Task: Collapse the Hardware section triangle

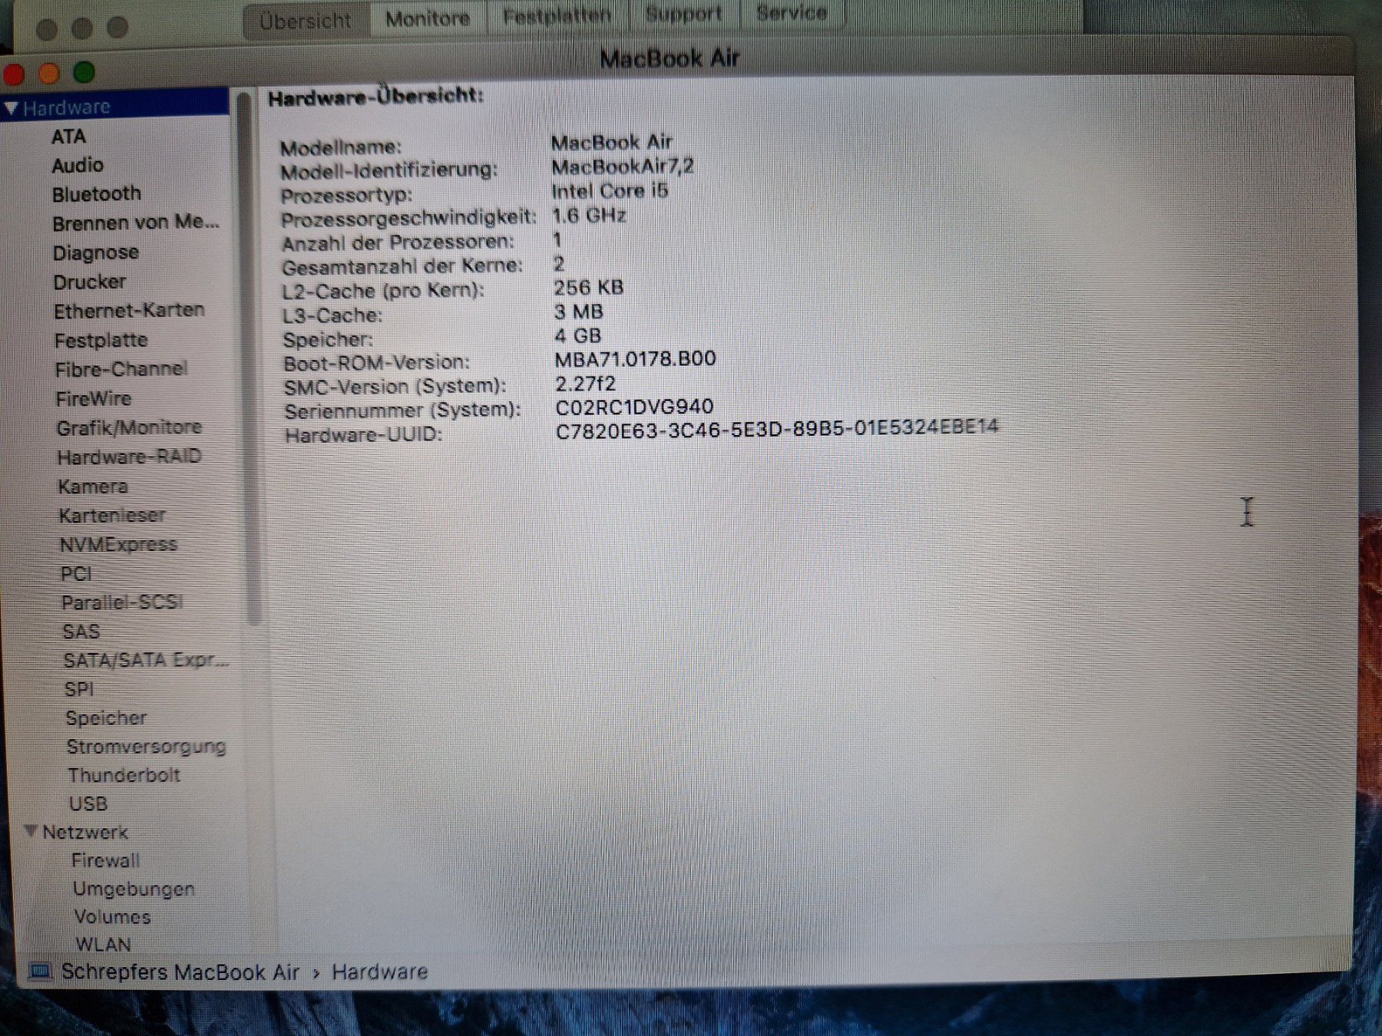Action: pos(11,108)
